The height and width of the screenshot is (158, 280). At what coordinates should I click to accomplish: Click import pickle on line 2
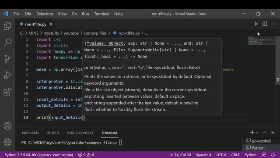pos(52,46)
